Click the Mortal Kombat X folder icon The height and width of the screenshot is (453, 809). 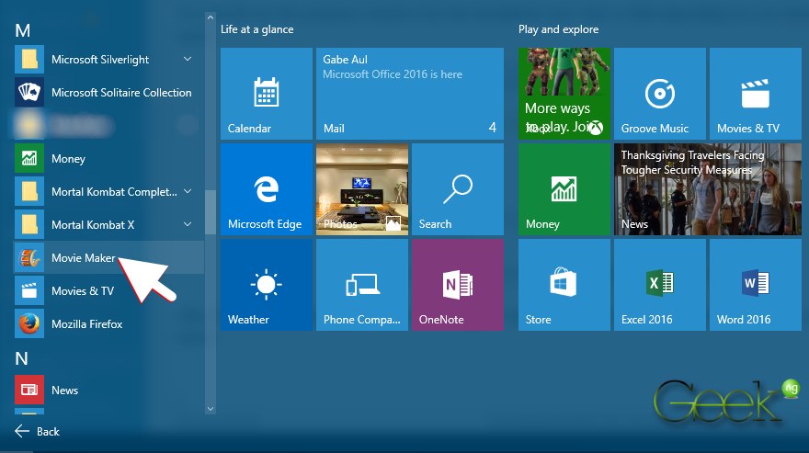29,224
